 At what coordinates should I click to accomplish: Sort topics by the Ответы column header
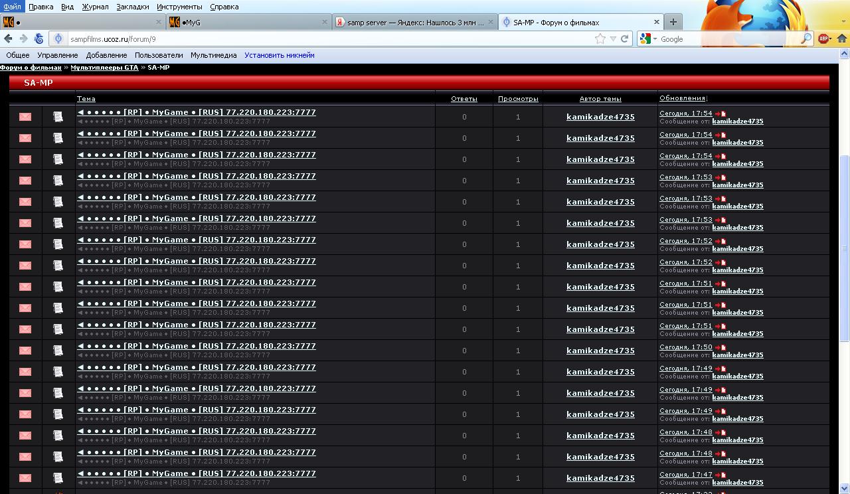pyautogui.click(x=464, y=98)
